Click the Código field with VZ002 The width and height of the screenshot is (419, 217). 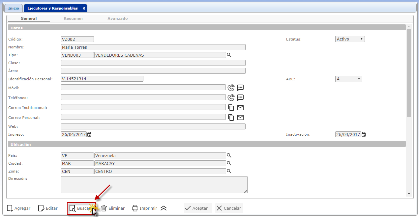tap(77, 39)
